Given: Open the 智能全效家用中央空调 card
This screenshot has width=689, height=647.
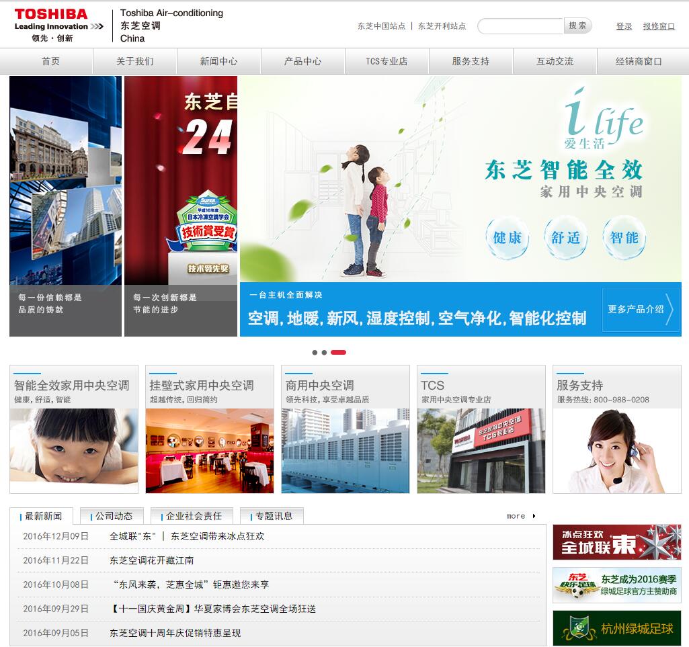Looking at the screenshot, I should 74,429.
